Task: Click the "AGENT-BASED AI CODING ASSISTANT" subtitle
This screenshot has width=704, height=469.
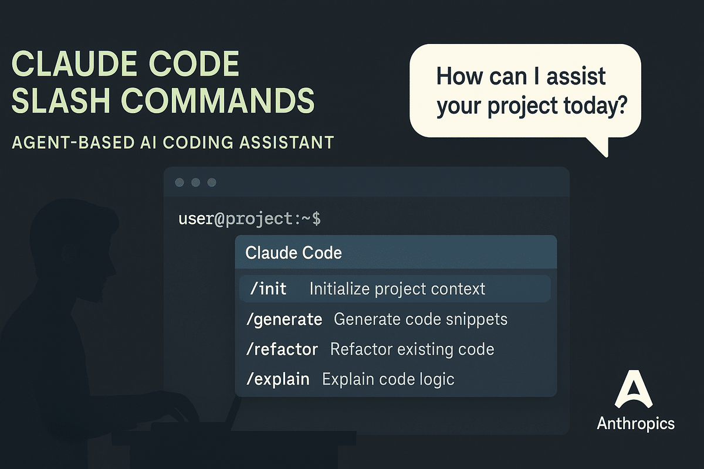Action: pyautogui.click(x=172, y=142)
